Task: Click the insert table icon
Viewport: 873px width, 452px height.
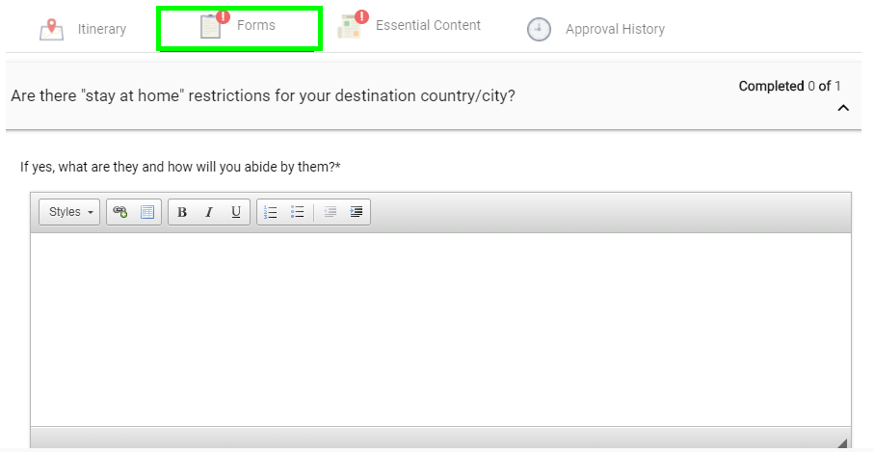Action: 147,212
